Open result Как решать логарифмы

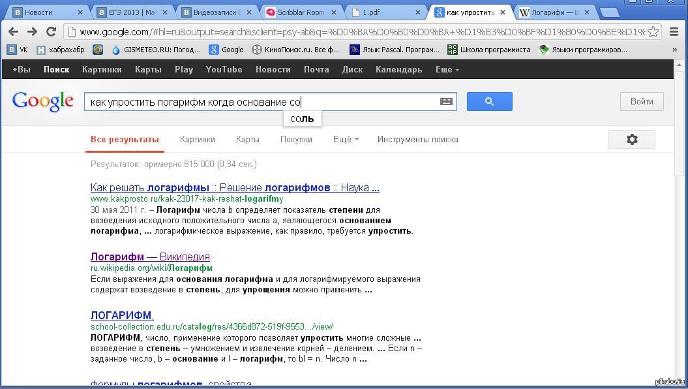click(235, 187)
